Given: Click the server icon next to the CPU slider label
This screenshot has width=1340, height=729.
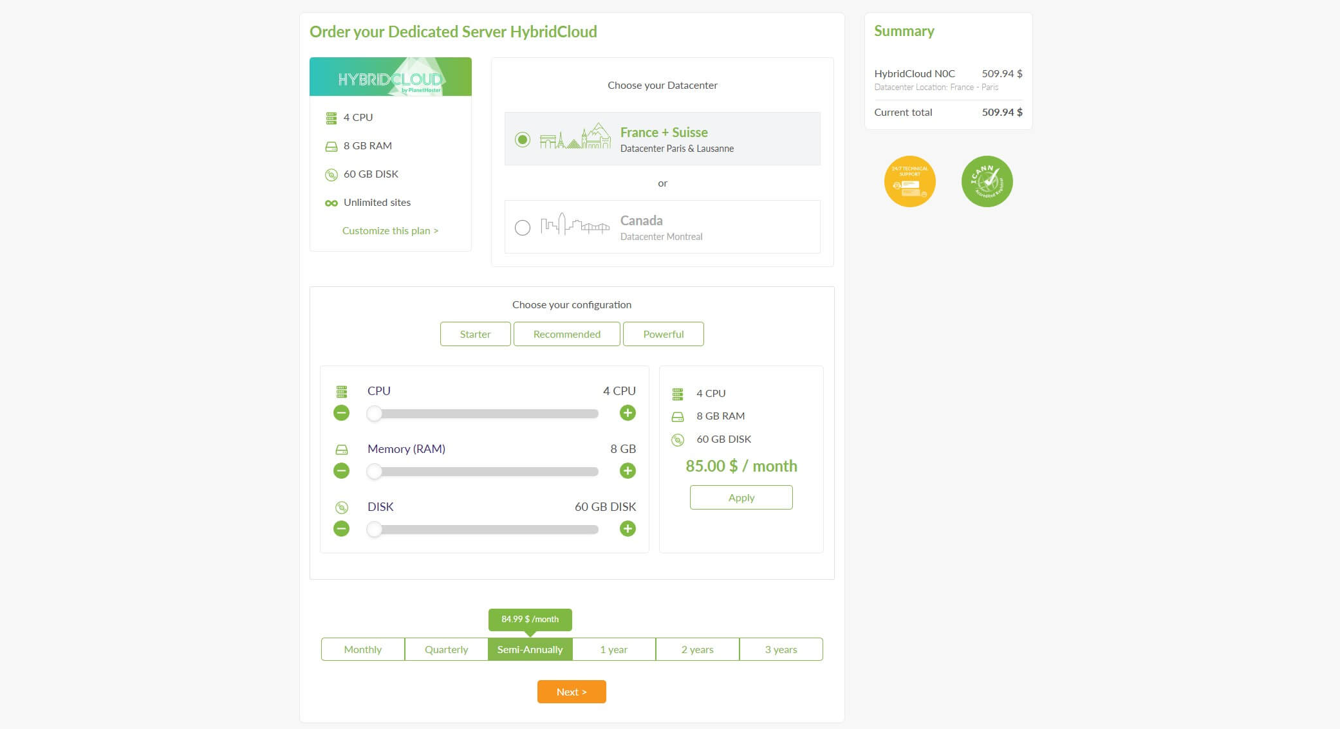Looking at the screenshot, I should point(342,391).
